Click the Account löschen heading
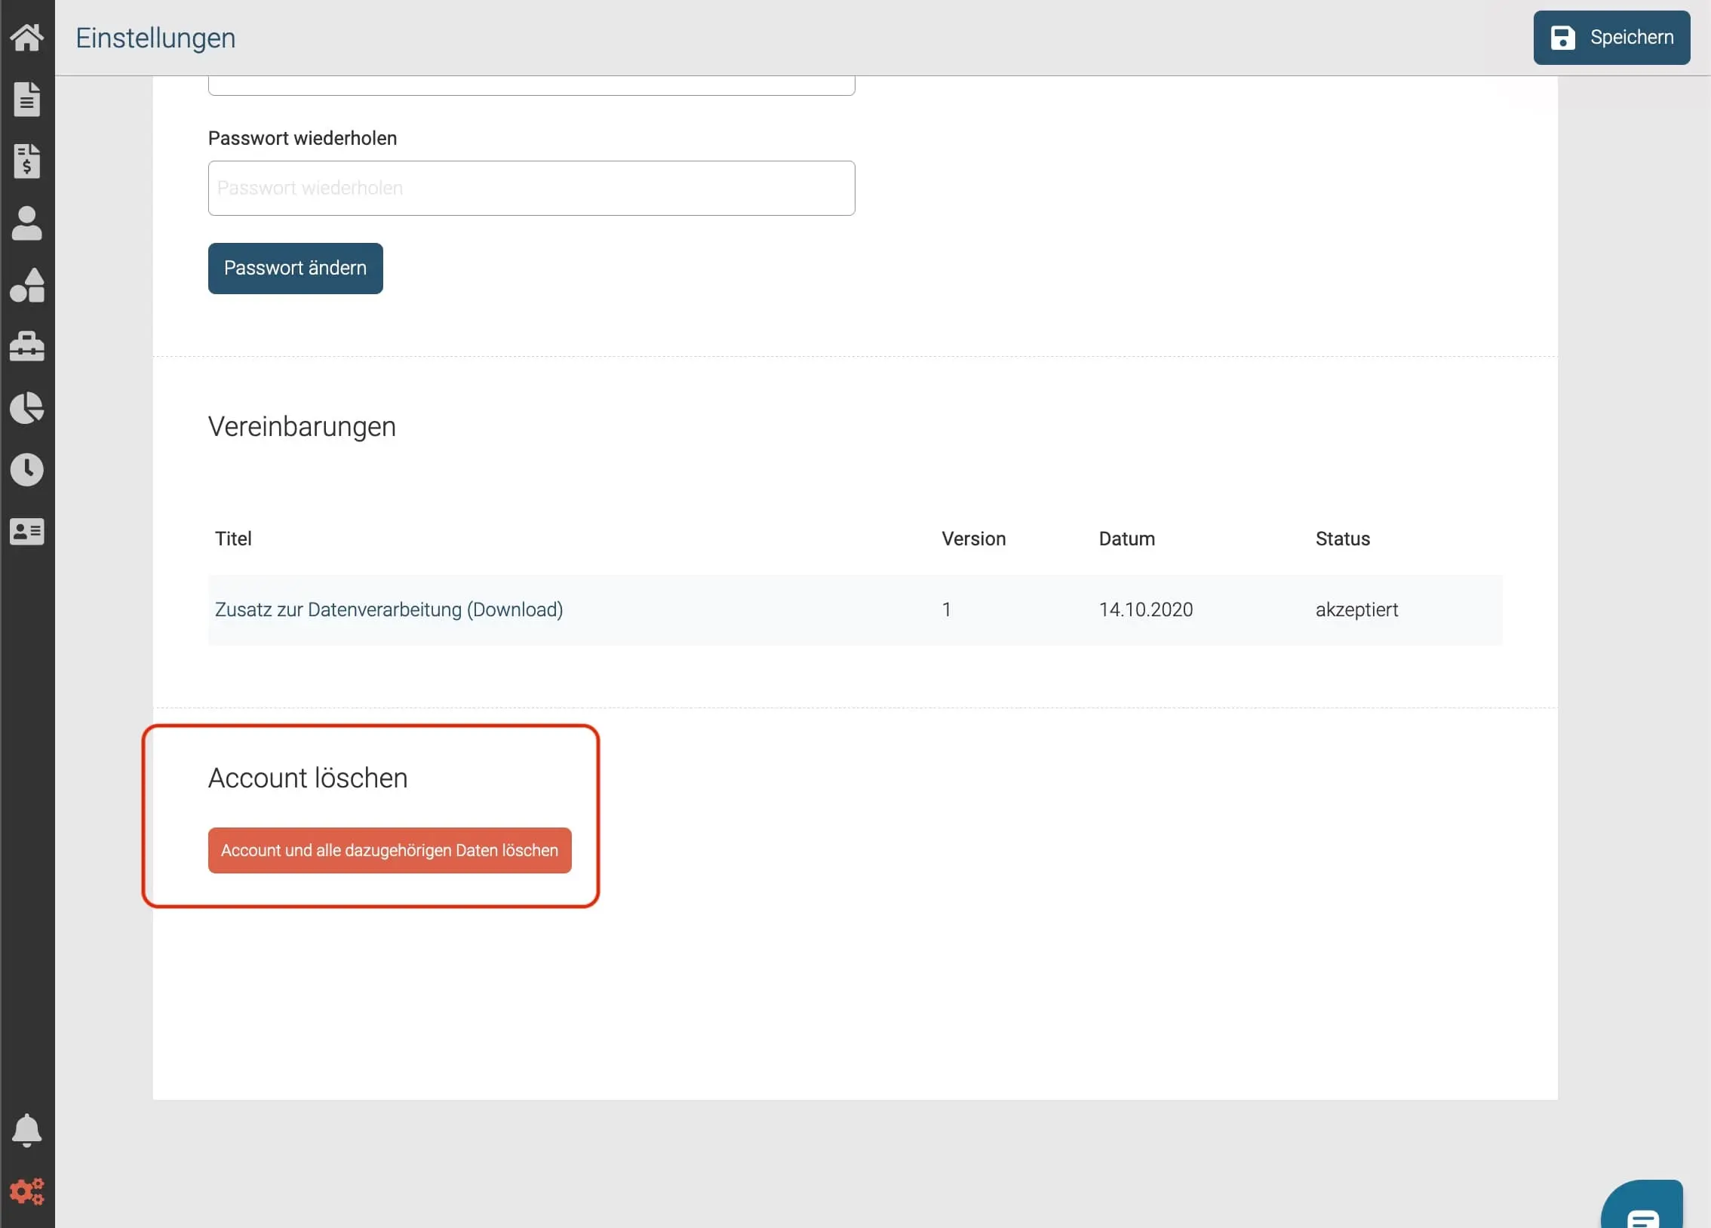 (x=308, y=778)
